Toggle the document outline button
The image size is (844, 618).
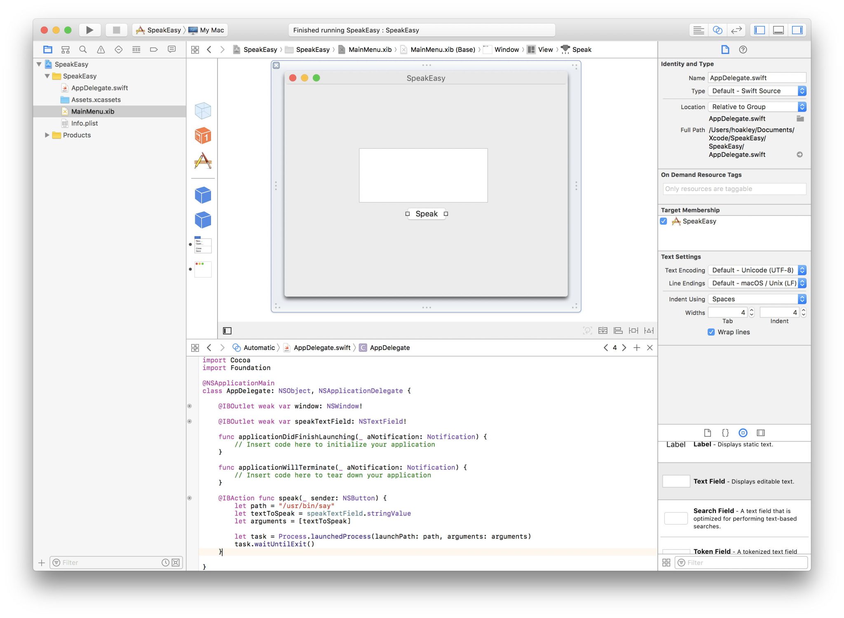[227, 331]
